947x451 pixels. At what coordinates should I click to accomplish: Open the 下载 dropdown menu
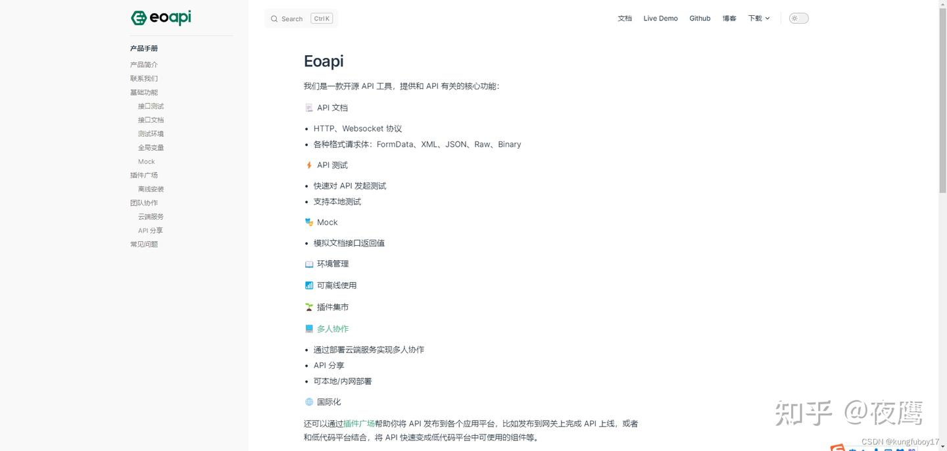[758, 18]
